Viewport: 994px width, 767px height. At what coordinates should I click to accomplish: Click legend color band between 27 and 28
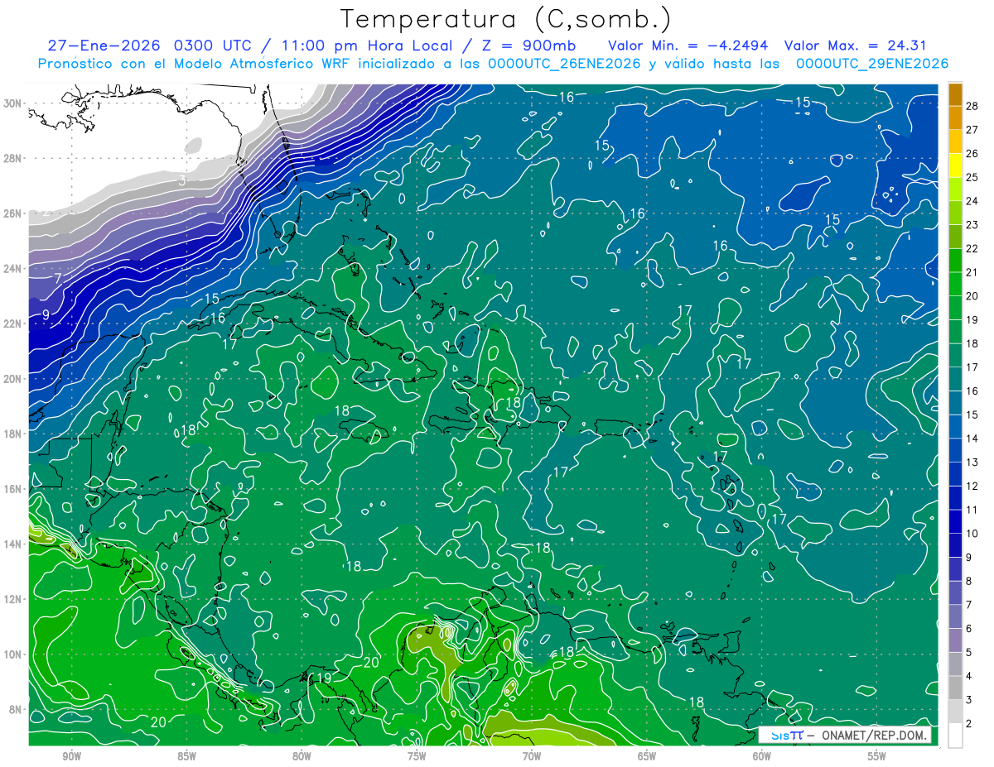point(955,118)
